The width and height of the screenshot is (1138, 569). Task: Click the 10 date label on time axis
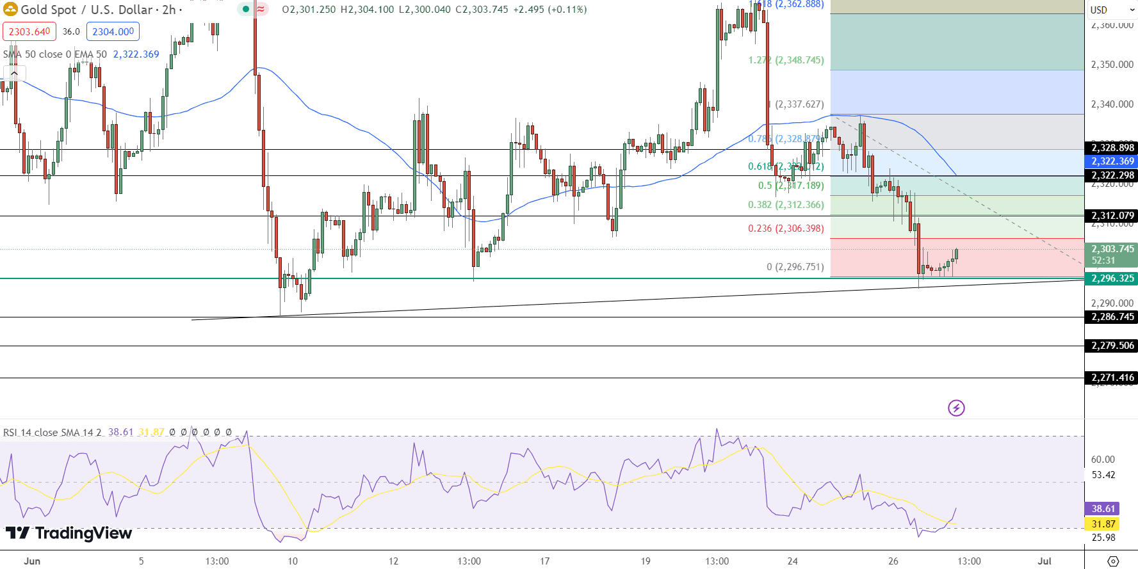click(x=293, y=561)
